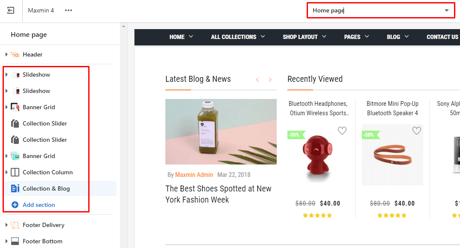Image resolution: width=460 pixels, height=248 pixels.
Task: Click wishlist heart on Bluetooth Headphones product
Action: (x=342, y=131)
